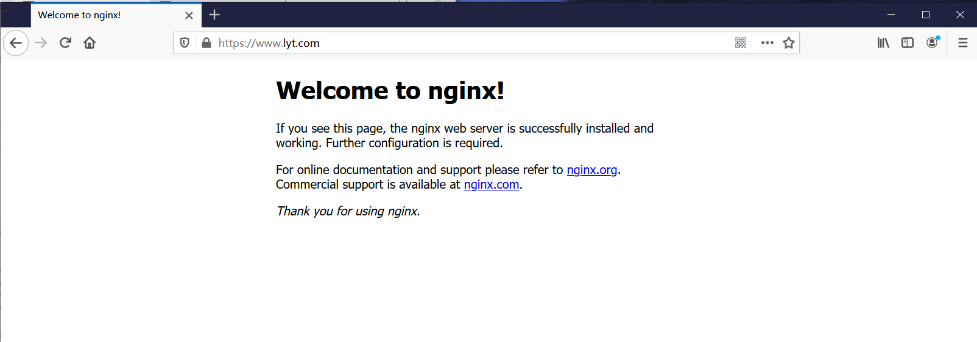This screenshot has width=977, height=342.
Task: Open the Library bookmarks and history
Action: 883,43
